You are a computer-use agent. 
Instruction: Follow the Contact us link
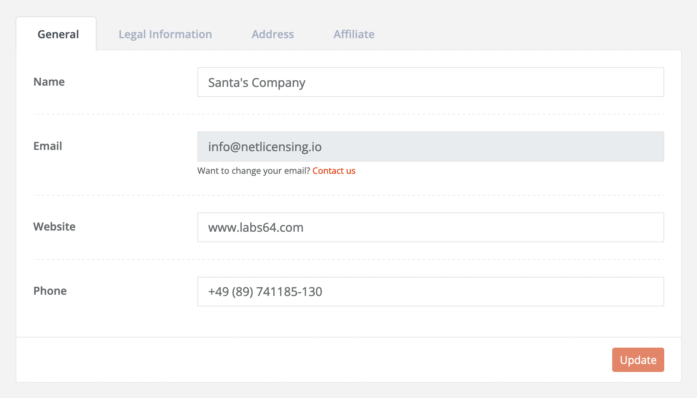pyautogui.click(x=334, y=171)
